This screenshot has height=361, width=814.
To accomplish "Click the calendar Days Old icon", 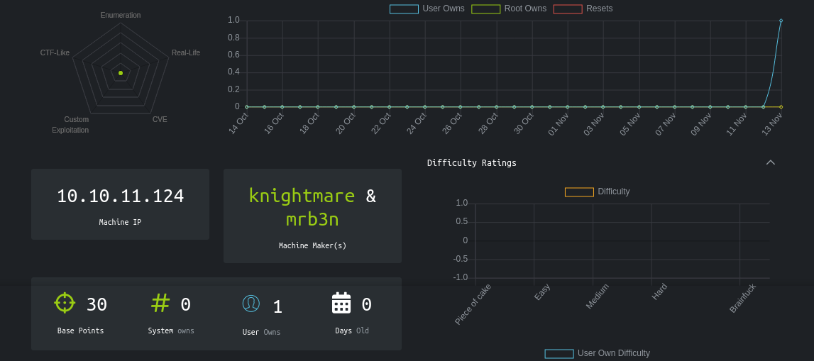I will click(341, 303).
